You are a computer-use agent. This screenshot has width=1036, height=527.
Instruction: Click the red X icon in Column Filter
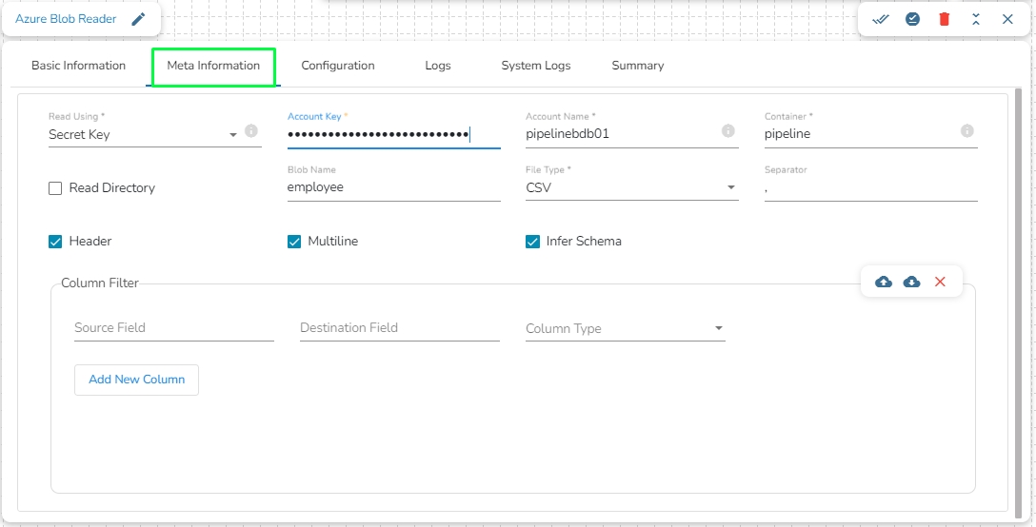(940, 282)
